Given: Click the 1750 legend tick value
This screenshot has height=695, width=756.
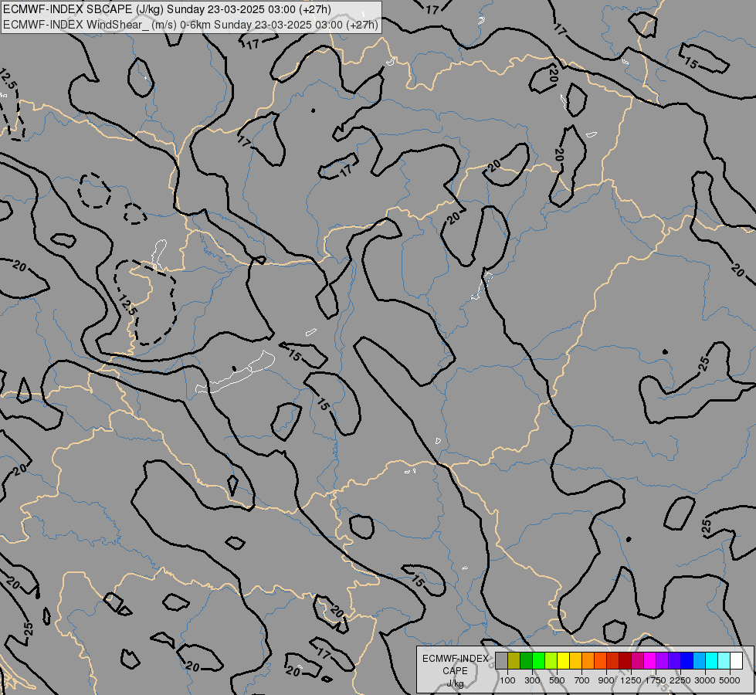Looking at the screenshot, I should click(656, 680).
